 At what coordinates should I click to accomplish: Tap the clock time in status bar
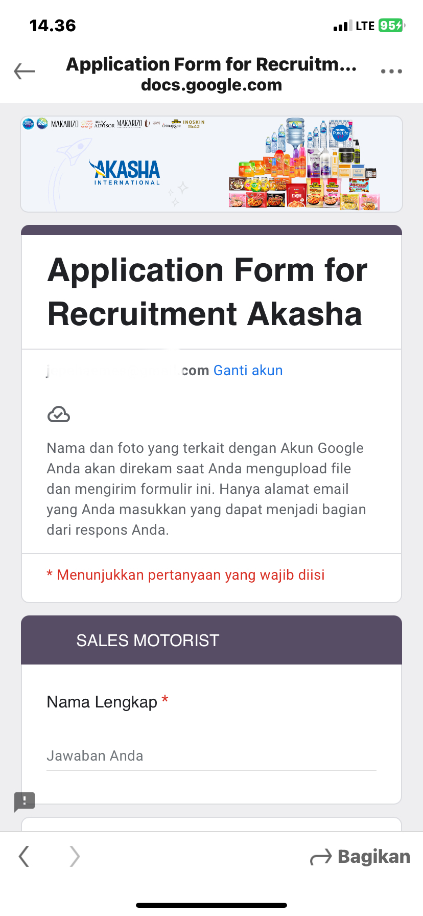[x=53, y=26]
